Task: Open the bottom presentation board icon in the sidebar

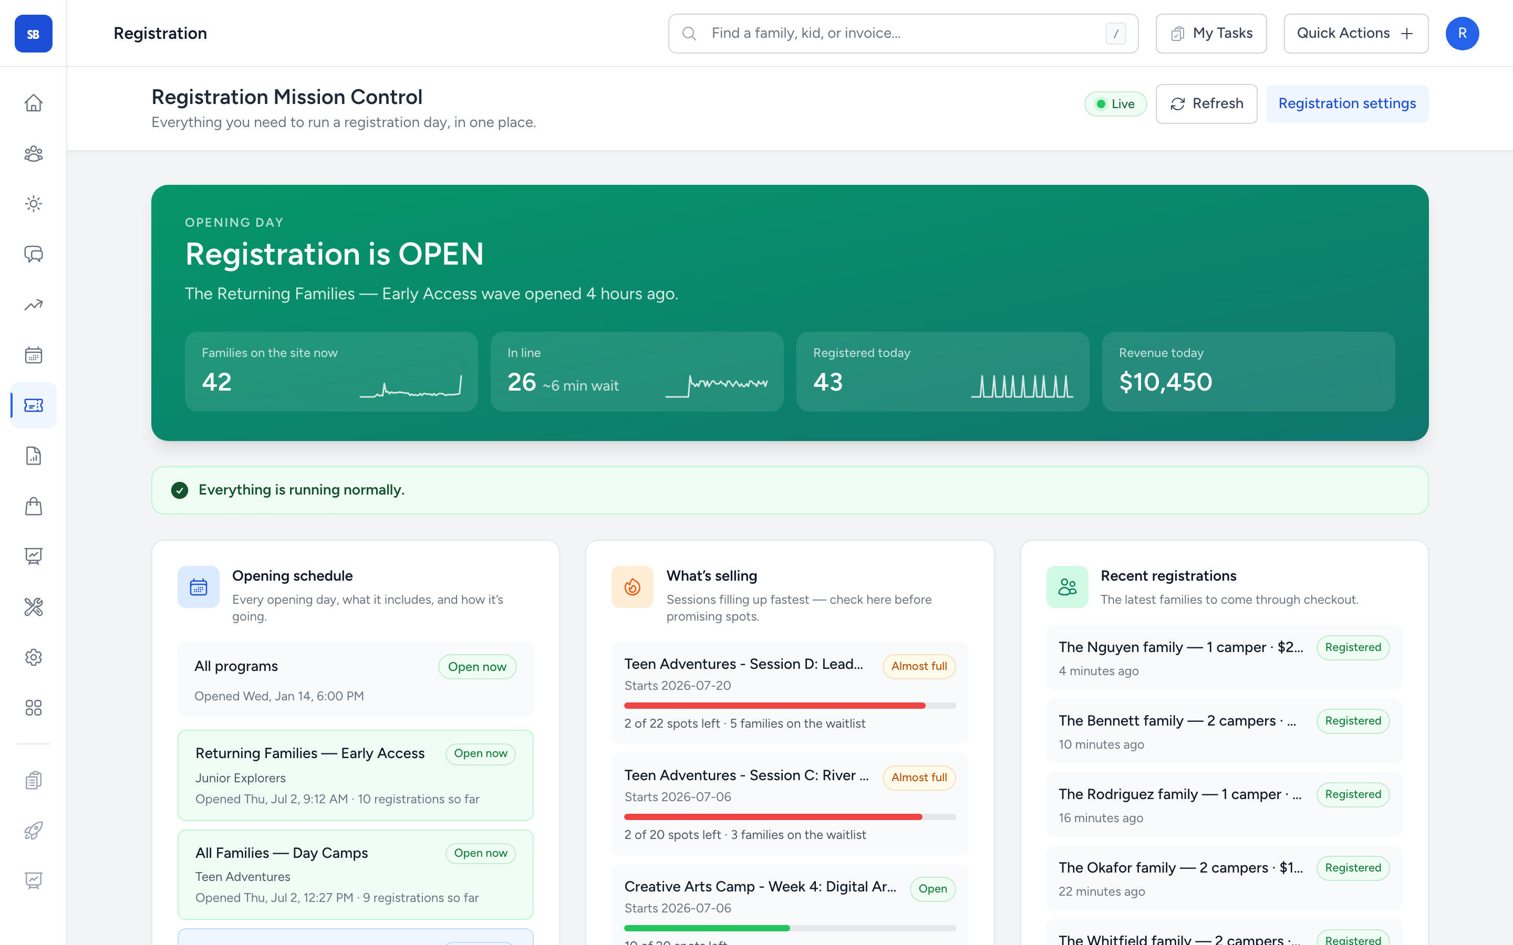Action: [x=33, y=880]
